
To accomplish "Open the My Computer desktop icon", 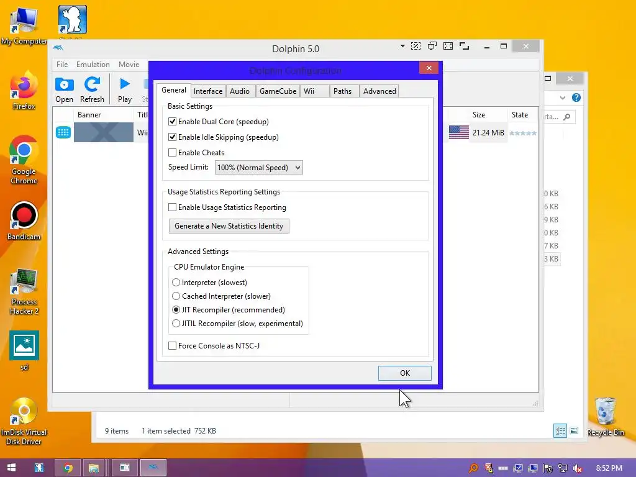I will pos(24,25).
